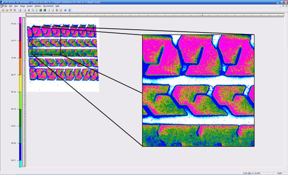Click the green circle toolbar icon
The image size is (288, 175).
[x=41, y=10]
